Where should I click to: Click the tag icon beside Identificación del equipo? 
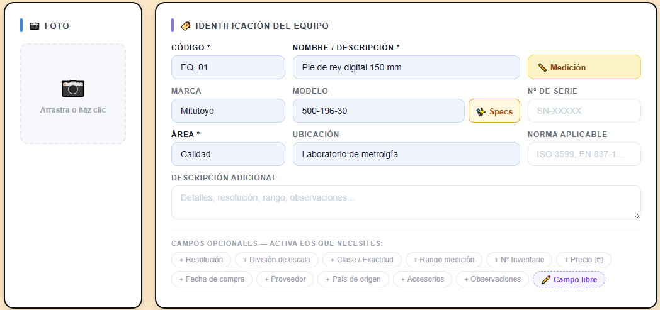coord(186,26)
